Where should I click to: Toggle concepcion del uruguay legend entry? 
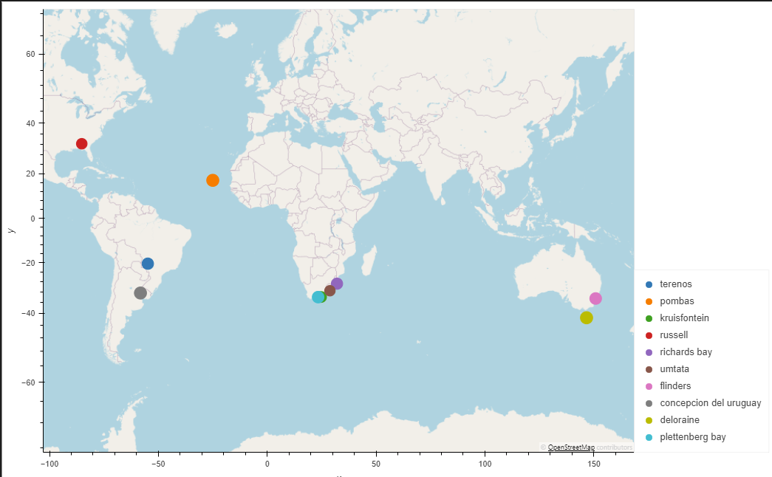pyautogui.click(x=703, y=403)
